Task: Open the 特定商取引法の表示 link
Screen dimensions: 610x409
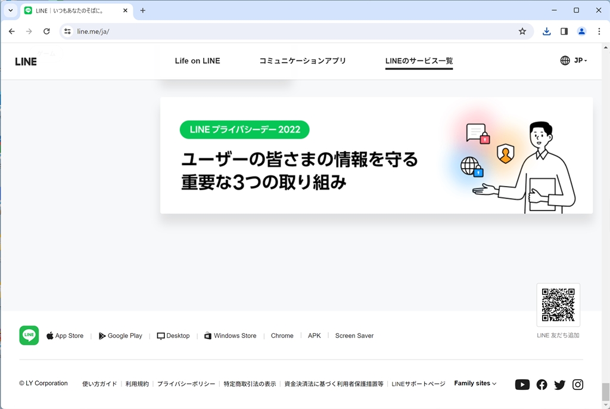Action: click(x=250, y=384)
